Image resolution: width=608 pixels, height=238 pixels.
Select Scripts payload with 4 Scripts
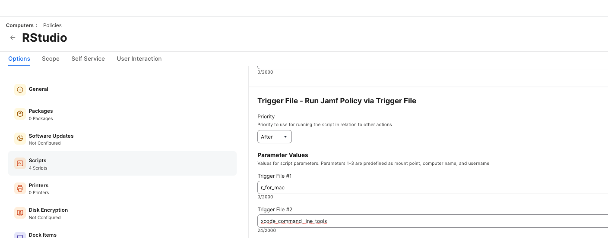(122, 163)
